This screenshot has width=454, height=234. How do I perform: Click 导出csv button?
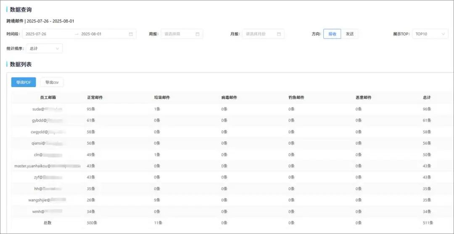52,82
